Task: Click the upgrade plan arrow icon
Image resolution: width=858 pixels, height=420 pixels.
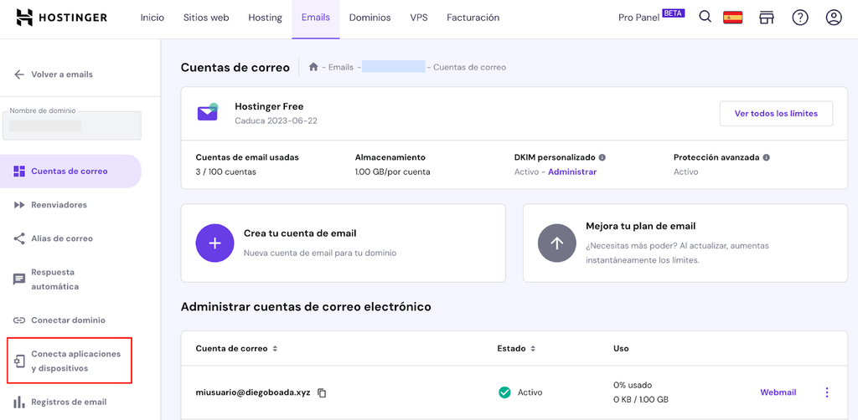Action: tap(557, 243)
